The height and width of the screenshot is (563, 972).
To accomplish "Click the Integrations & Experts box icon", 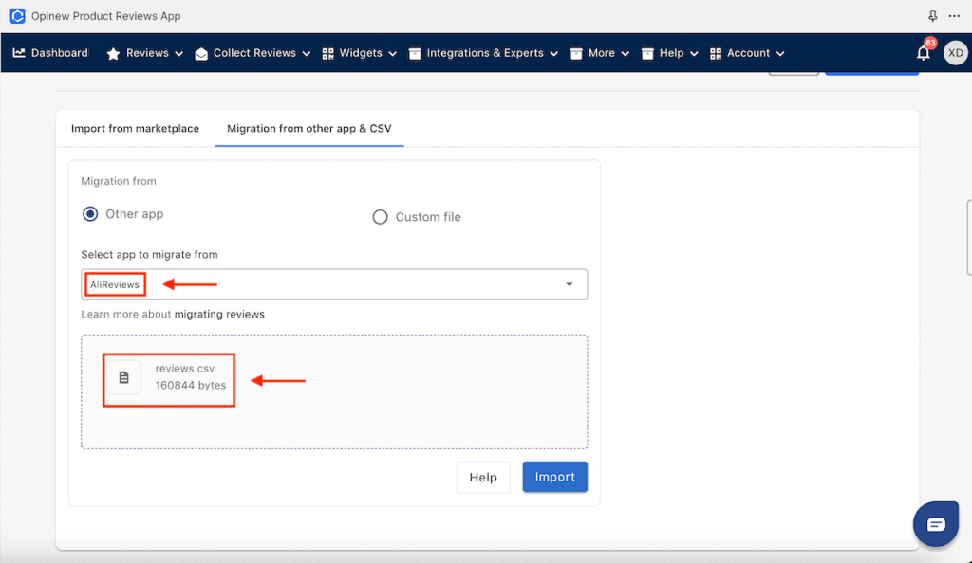I will click(x=415, y=54).
